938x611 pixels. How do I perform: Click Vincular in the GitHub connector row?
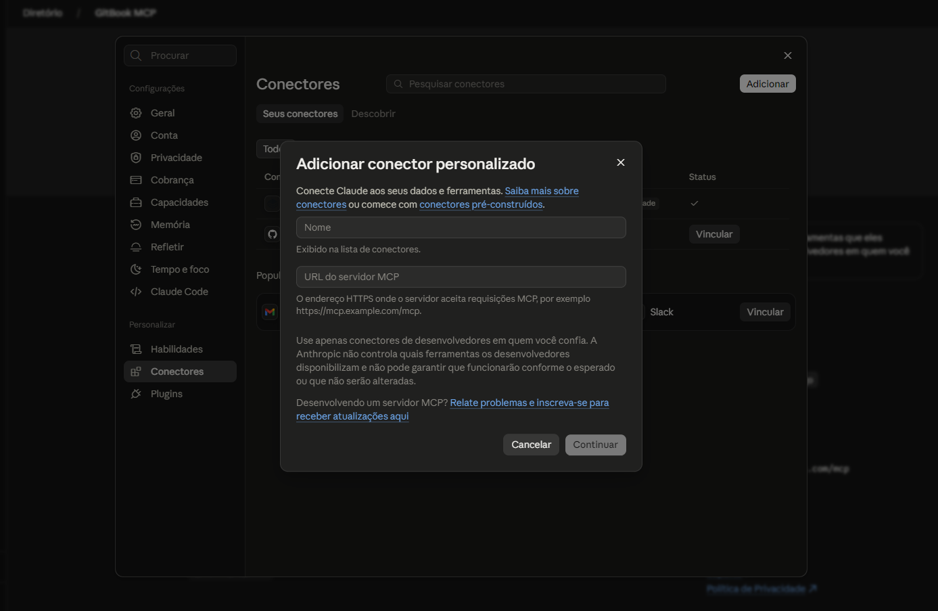[714, 234]
